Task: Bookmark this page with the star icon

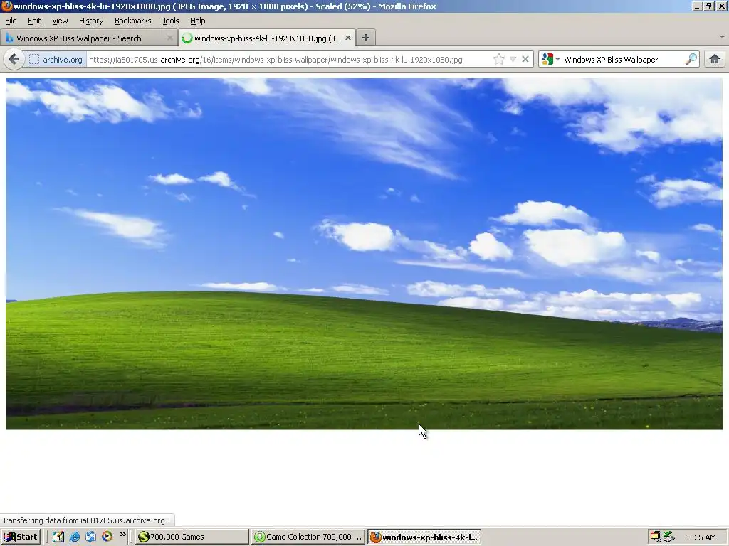Action: click(x=498, y=60)
